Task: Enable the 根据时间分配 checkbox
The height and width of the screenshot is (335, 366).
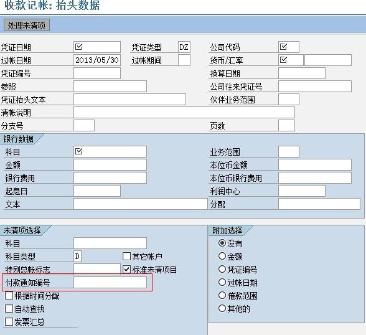Action: coord(9,295)
